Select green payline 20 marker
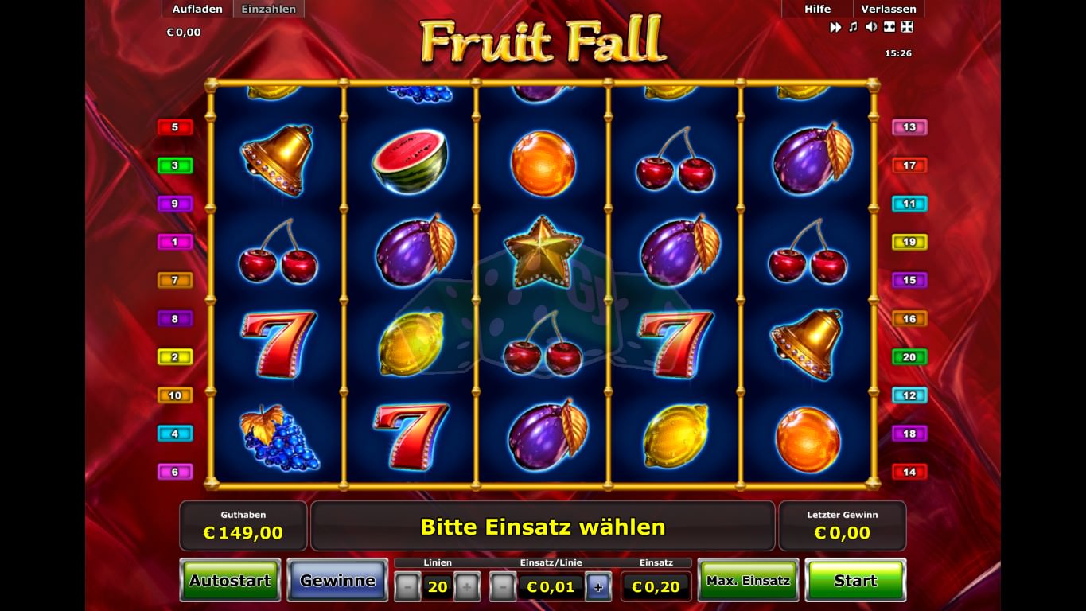1086x611 pixels. pyautogui.click(x=909, y=357)
